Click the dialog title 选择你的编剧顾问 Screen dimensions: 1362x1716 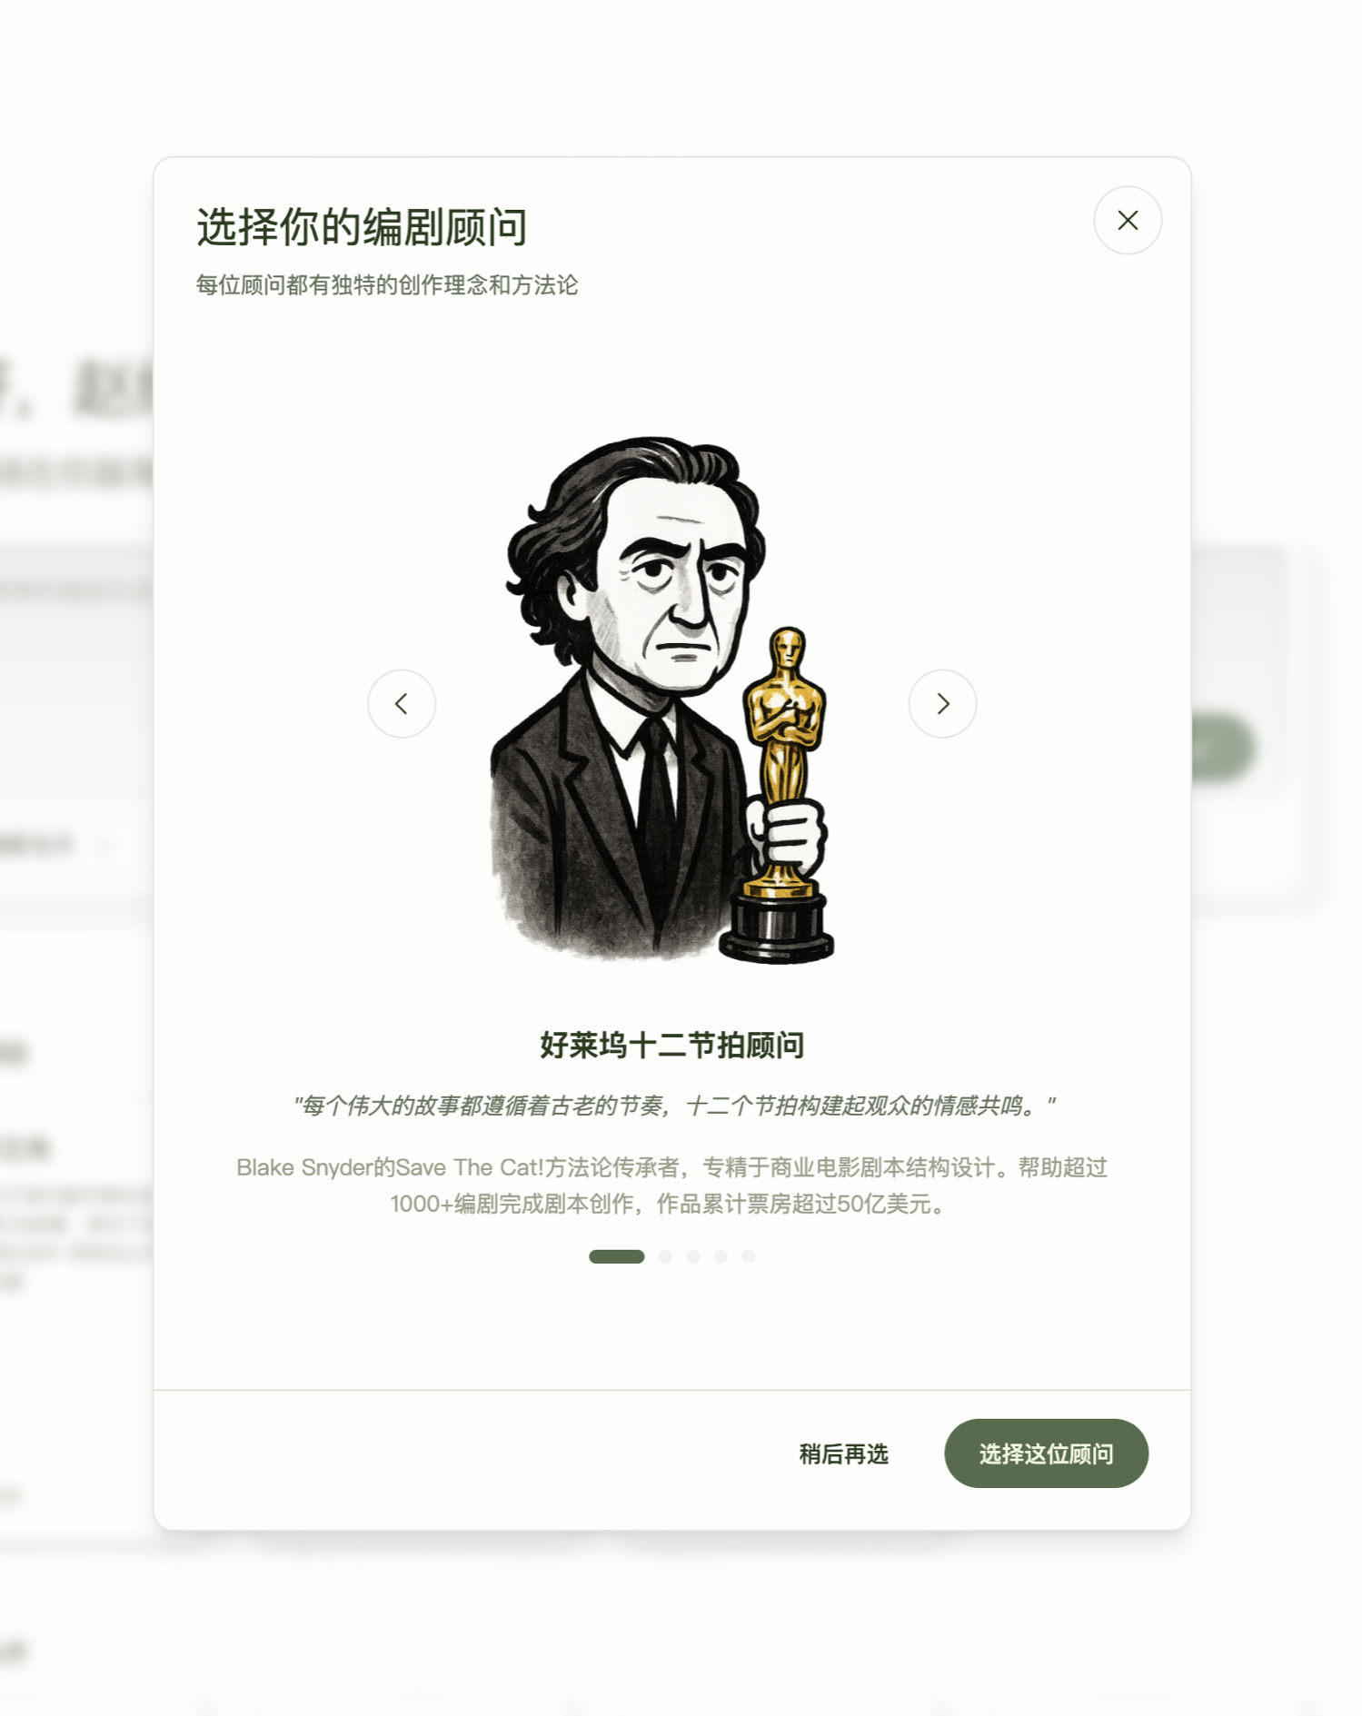click(362, 227)
